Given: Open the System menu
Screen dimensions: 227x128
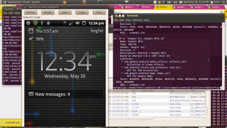Looking at the screenshot, I should click(35, 2).
